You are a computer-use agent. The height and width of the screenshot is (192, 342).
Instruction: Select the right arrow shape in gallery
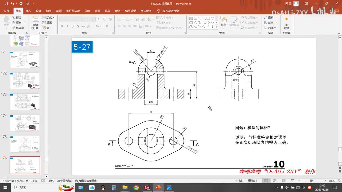click(x=208, y=23)
